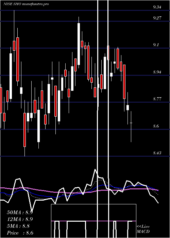Click the 8.43 price level label

click(157, 153)
